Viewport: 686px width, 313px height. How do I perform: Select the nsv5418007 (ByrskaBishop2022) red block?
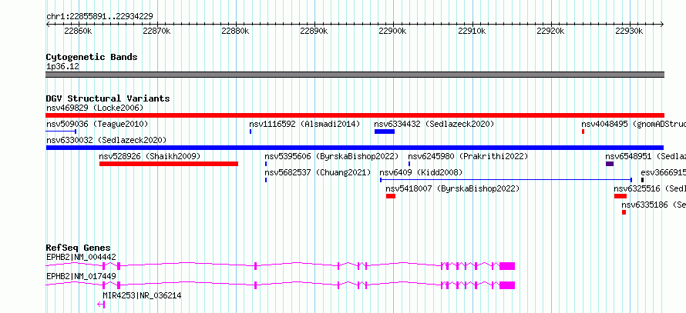[391, 196]
